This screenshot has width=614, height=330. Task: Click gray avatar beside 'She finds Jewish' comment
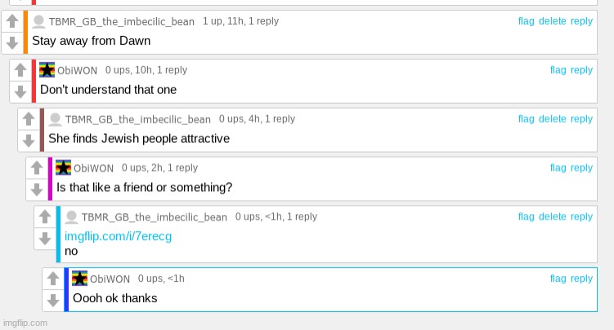pyautogui.click(x=56, y=119)
